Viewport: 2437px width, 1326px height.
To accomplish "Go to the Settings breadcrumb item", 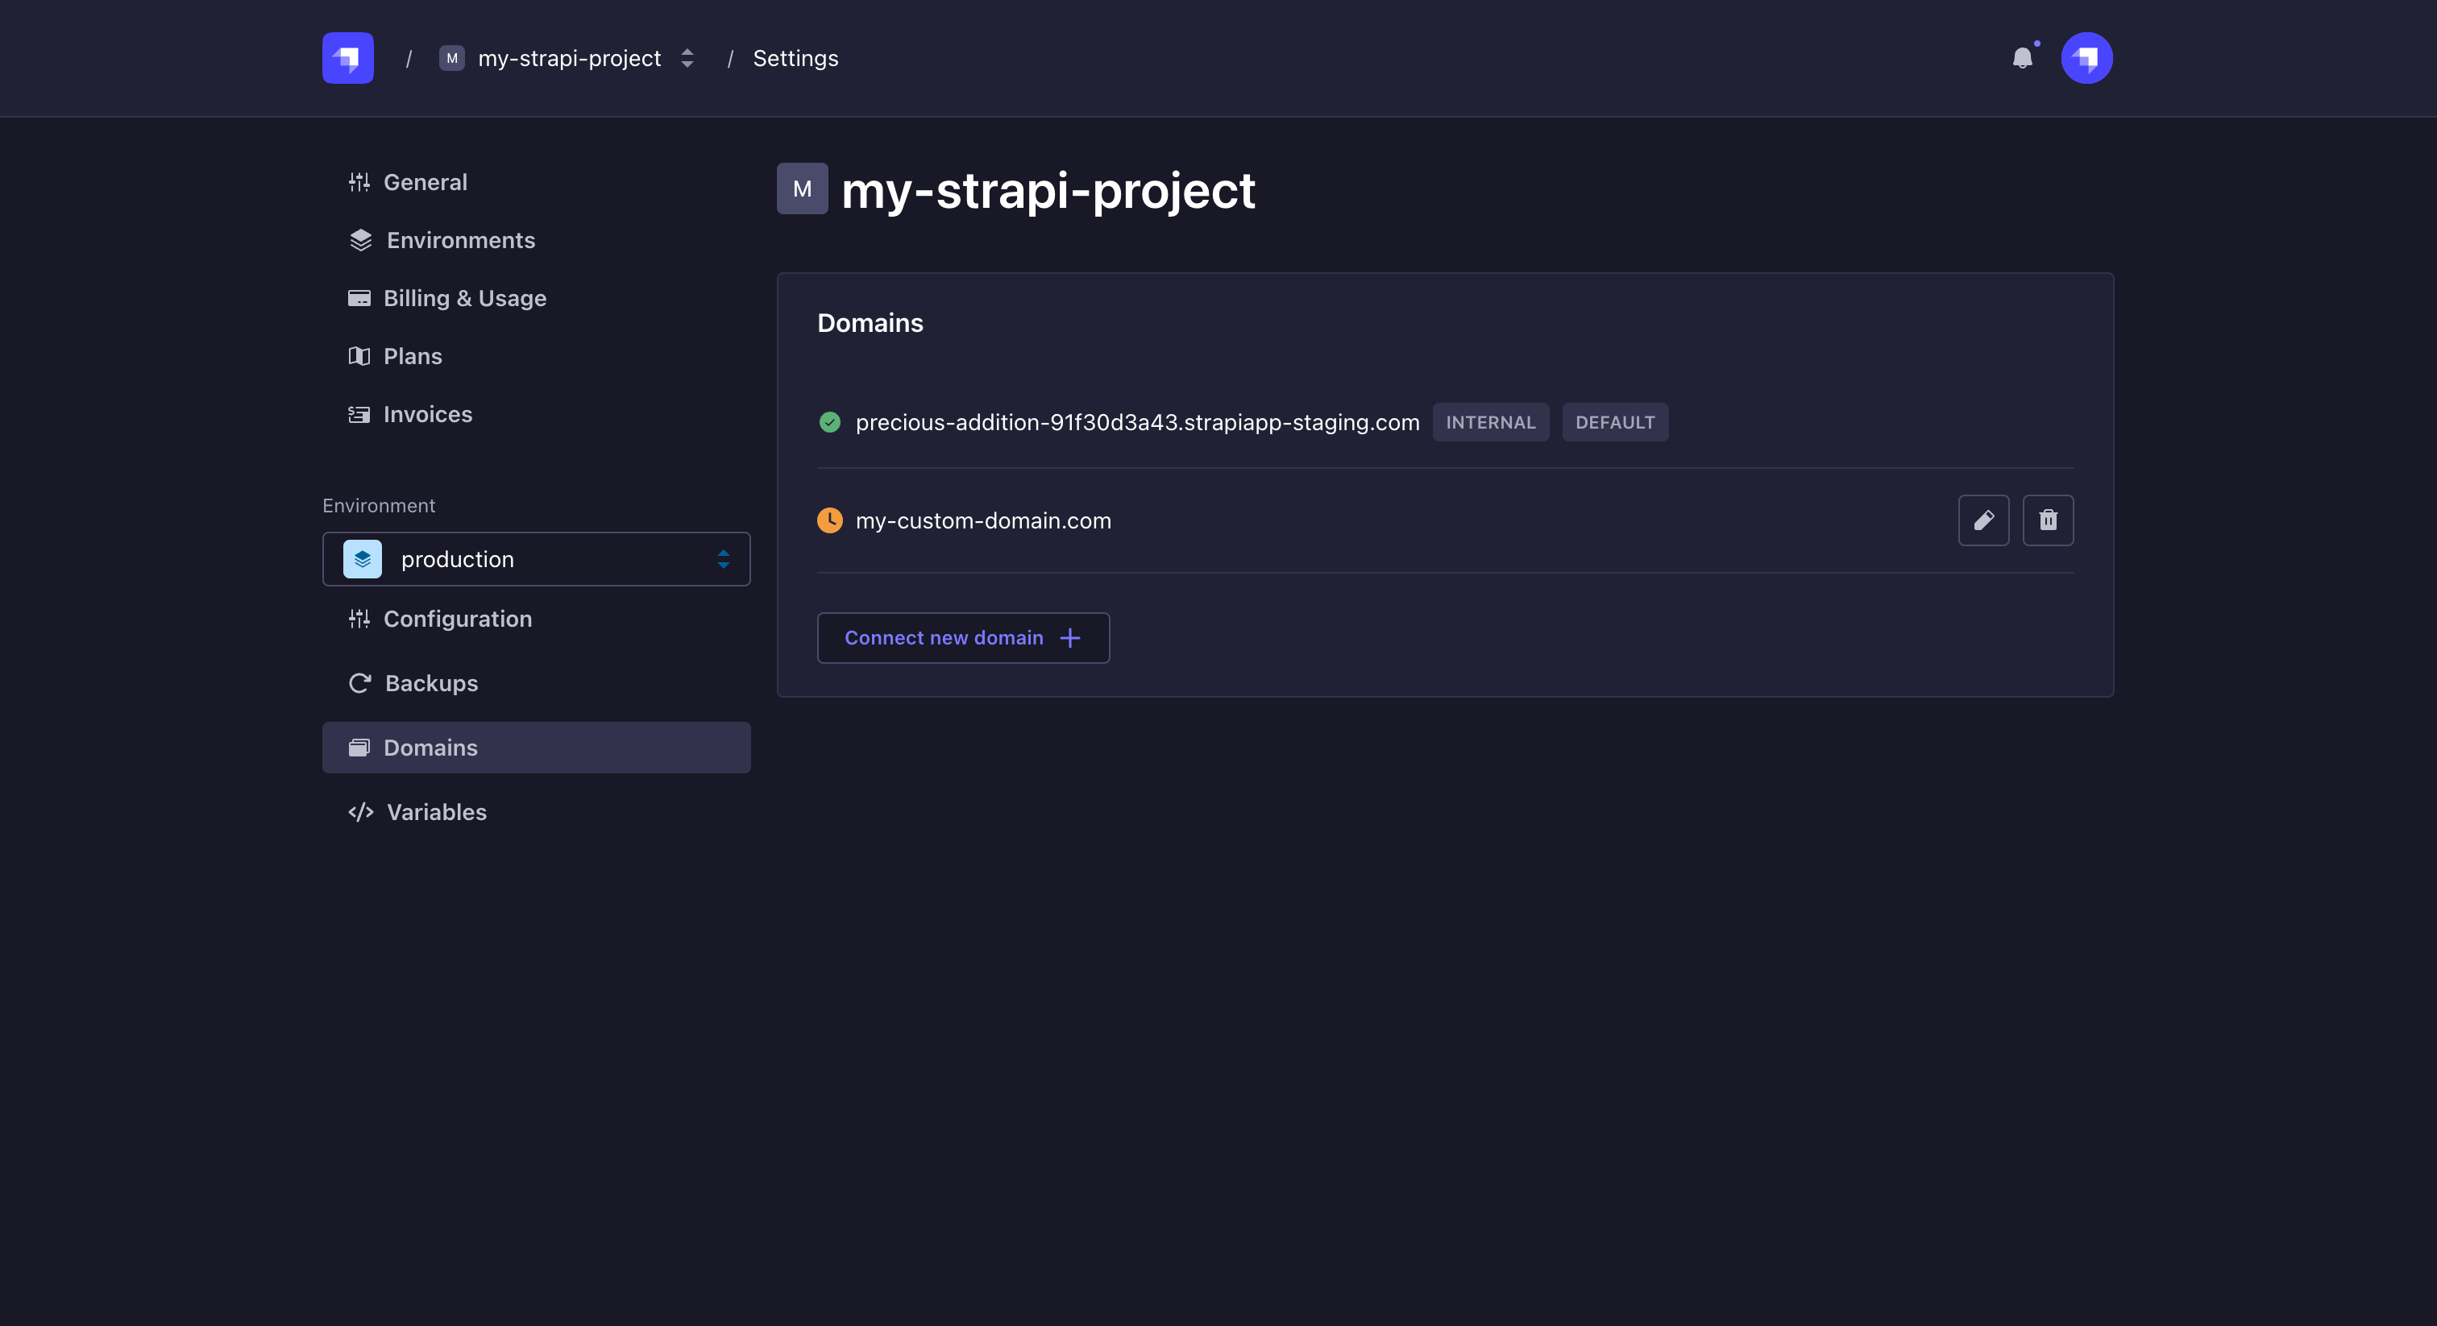I will pos(795,58).
